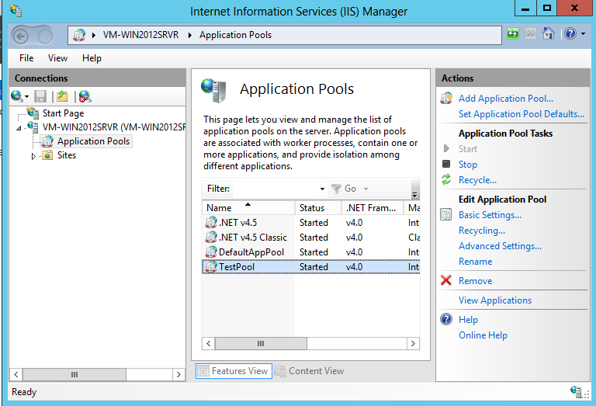Click the Save connections disk icon
The width and height of the screenshot is (596, 406).
click(40, 96)
